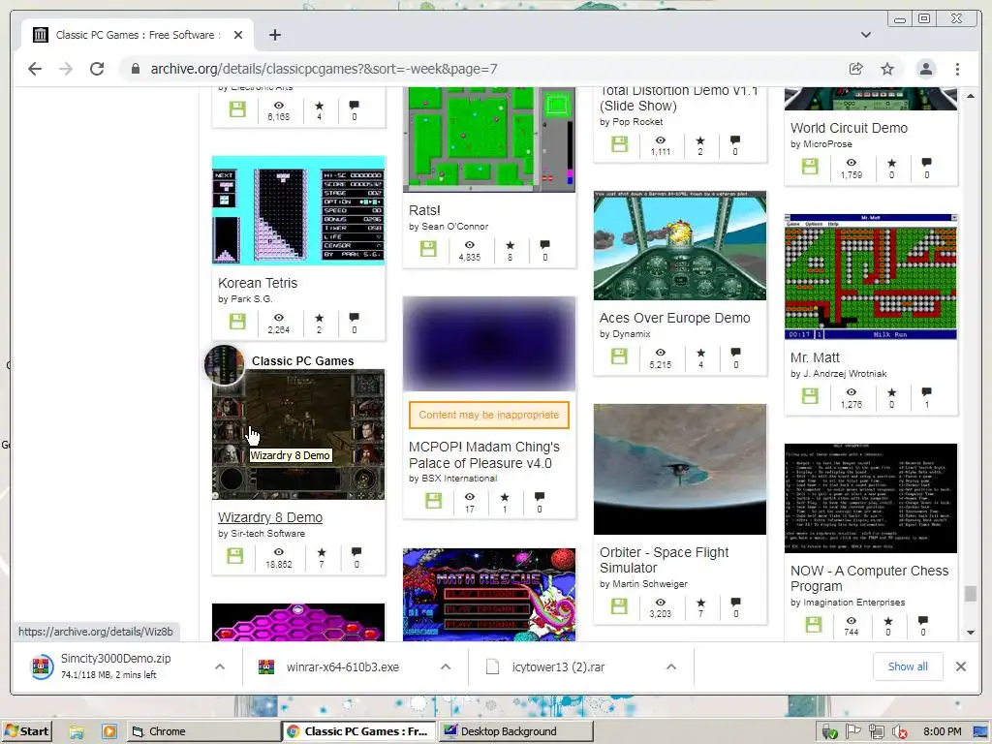The width and height of the screenshot is (992, 744).
Task: Switch to Desktop Background taskbar window
Action: click(515, 731)
